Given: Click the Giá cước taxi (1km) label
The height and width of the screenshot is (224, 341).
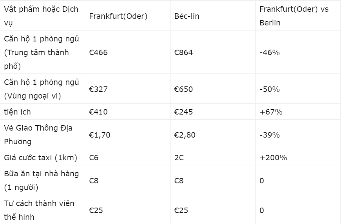Looking at the screenshot, I should (x=40, y=158).
